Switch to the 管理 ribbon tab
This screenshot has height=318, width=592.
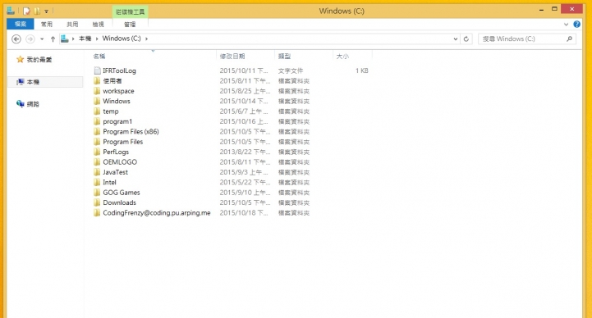[130, 24]
